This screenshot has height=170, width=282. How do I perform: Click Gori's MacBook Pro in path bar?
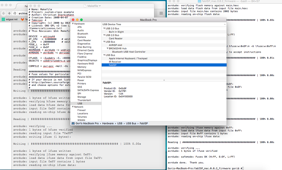pos(87,123)
